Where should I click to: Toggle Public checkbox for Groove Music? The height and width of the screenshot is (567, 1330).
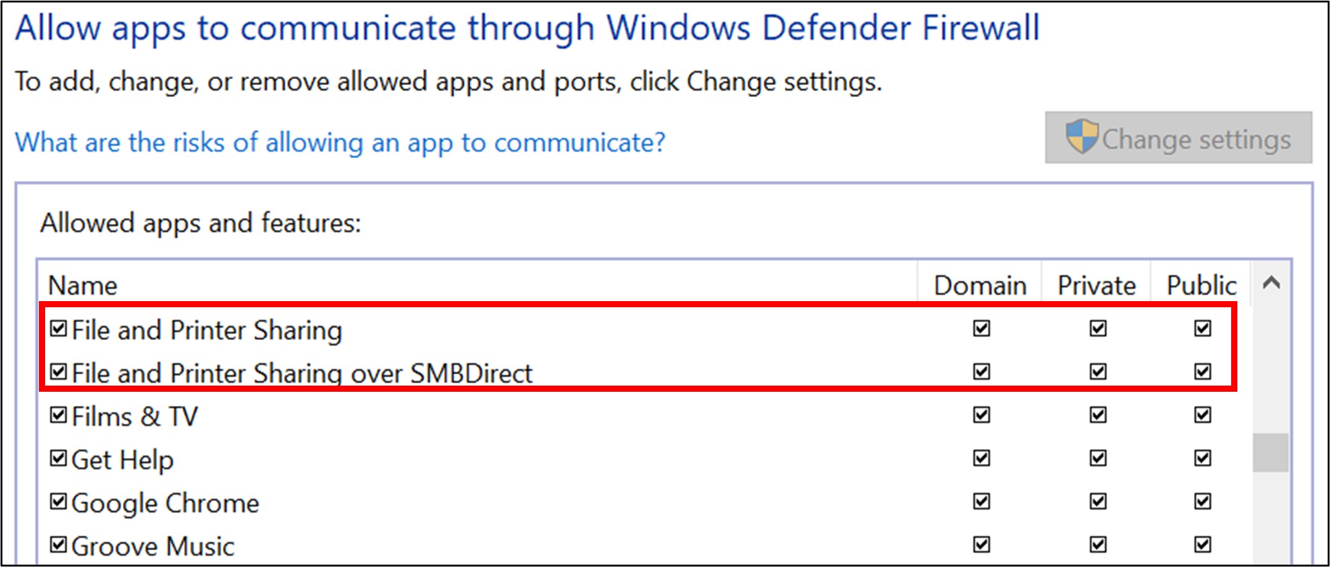pyautogui.click(x=1202, y=544)
